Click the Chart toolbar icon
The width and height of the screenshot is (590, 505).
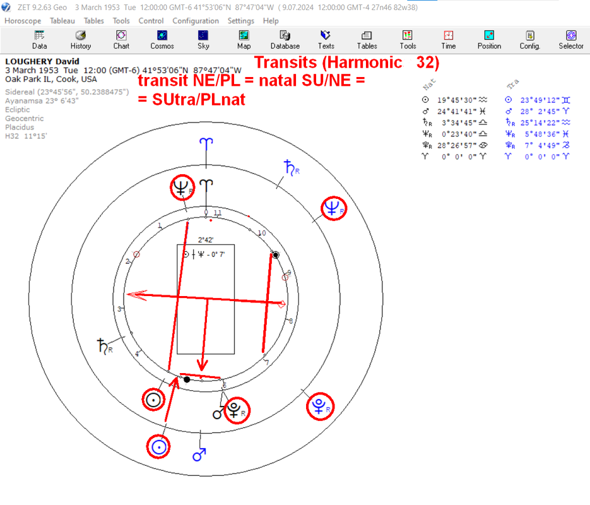click(x=121, y=40)
